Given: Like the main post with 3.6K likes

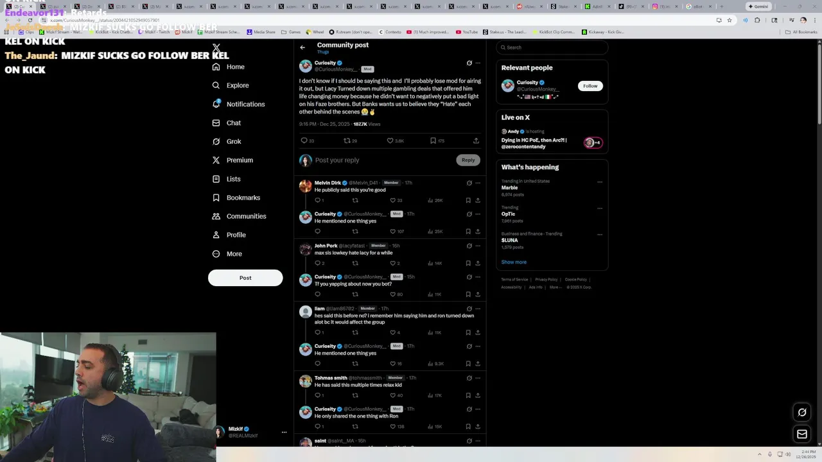Looking at the screenshot, I should 390,141.
